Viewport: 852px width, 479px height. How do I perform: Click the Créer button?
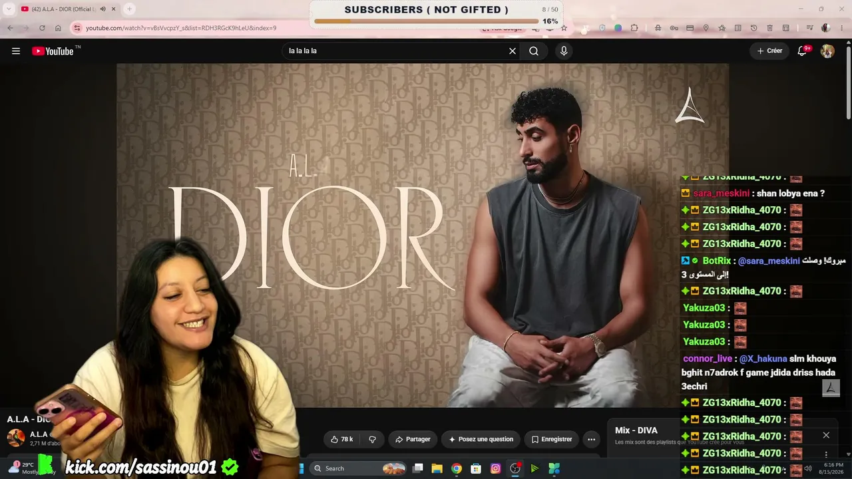pos(769,51)
